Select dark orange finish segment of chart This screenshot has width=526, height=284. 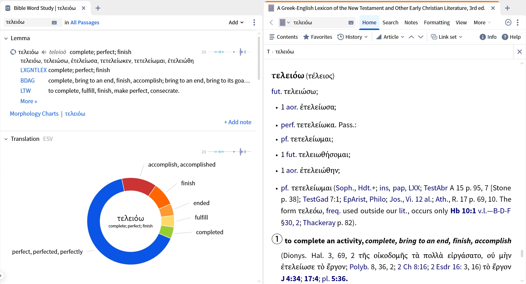click(160, 197)
